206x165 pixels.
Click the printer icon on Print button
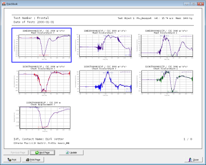click(9, 159)
